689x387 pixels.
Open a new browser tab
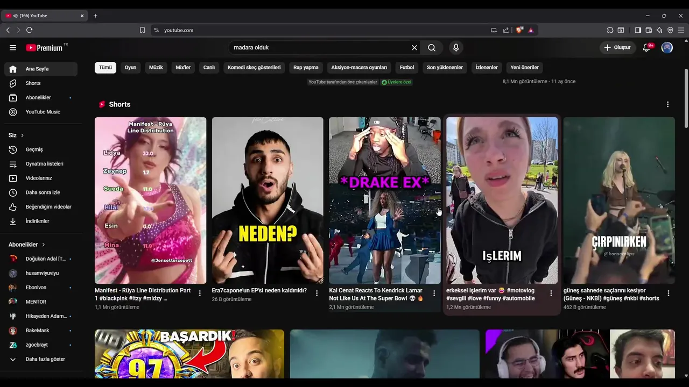click(95, 16)
